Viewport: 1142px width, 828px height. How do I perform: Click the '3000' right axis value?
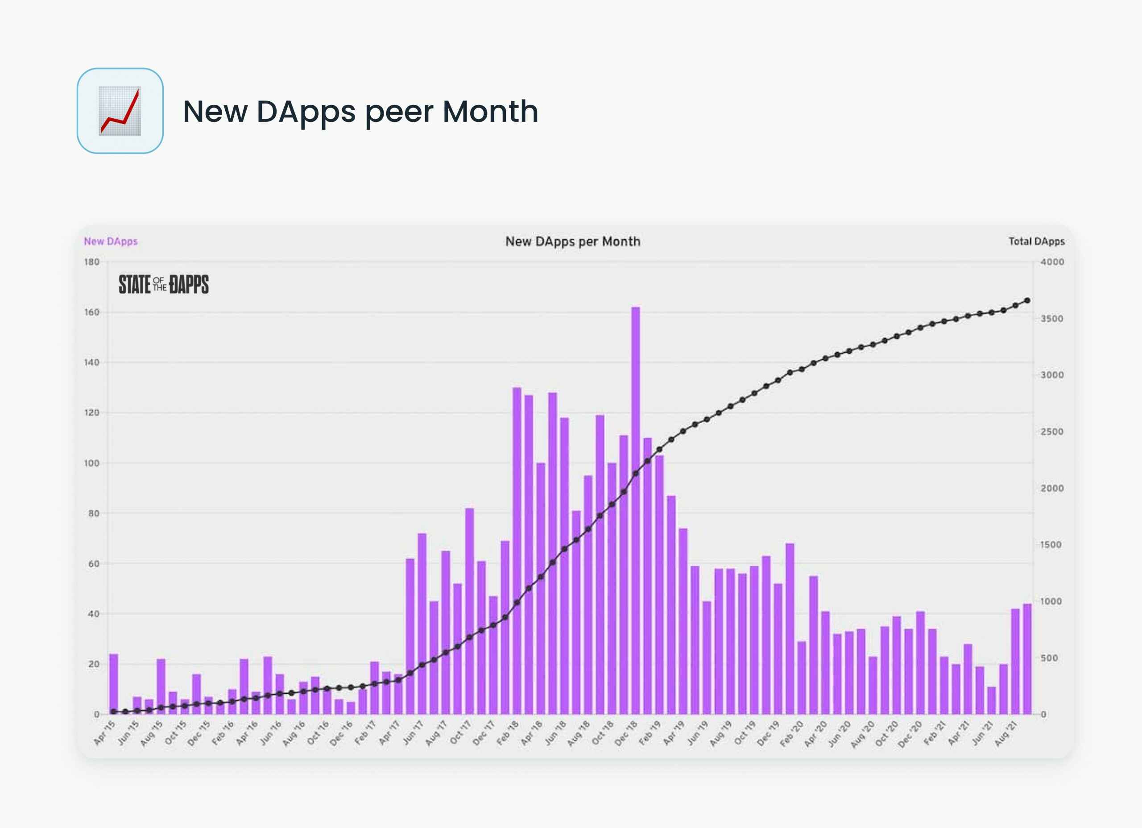click(x=1052, y=375)
